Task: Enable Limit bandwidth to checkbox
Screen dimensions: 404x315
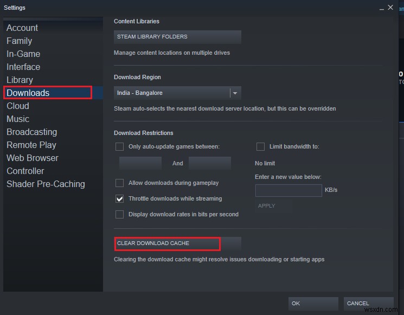Action: [260, 146]
